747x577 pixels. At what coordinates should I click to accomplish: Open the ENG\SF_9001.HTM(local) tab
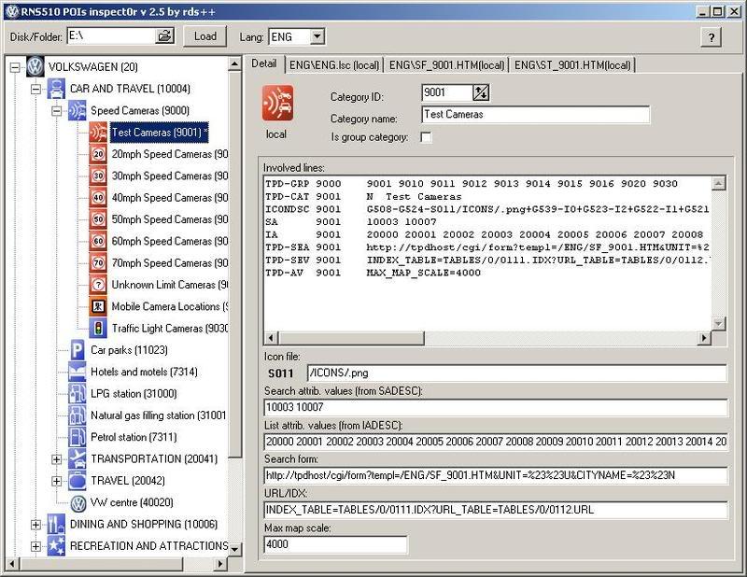(446, 64)
